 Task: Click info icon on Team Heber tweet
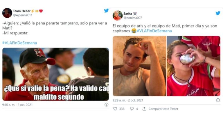(106, 104)
